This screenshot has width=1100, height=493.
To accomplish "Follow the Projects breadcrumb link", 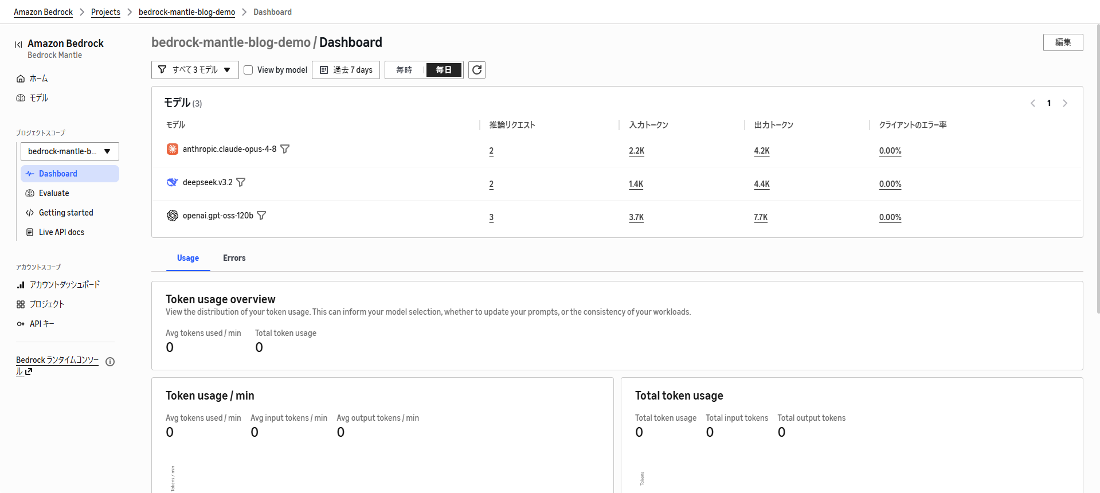I will point(105,12).
